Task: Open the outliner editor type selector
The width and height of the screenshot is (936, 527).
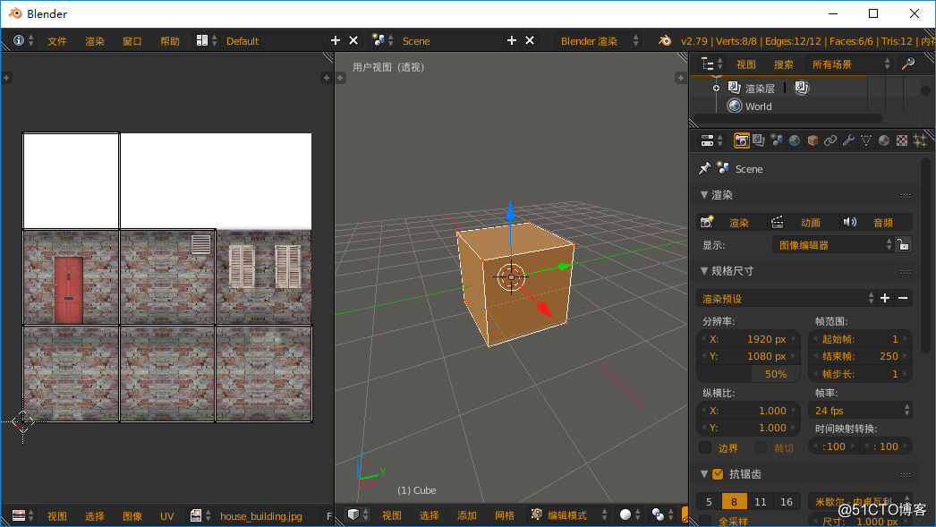Action: pyautogui.click(x=712, y=64)
